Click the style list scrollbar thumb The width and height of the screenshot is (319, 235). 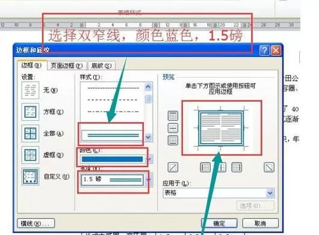tap(148, 99)
